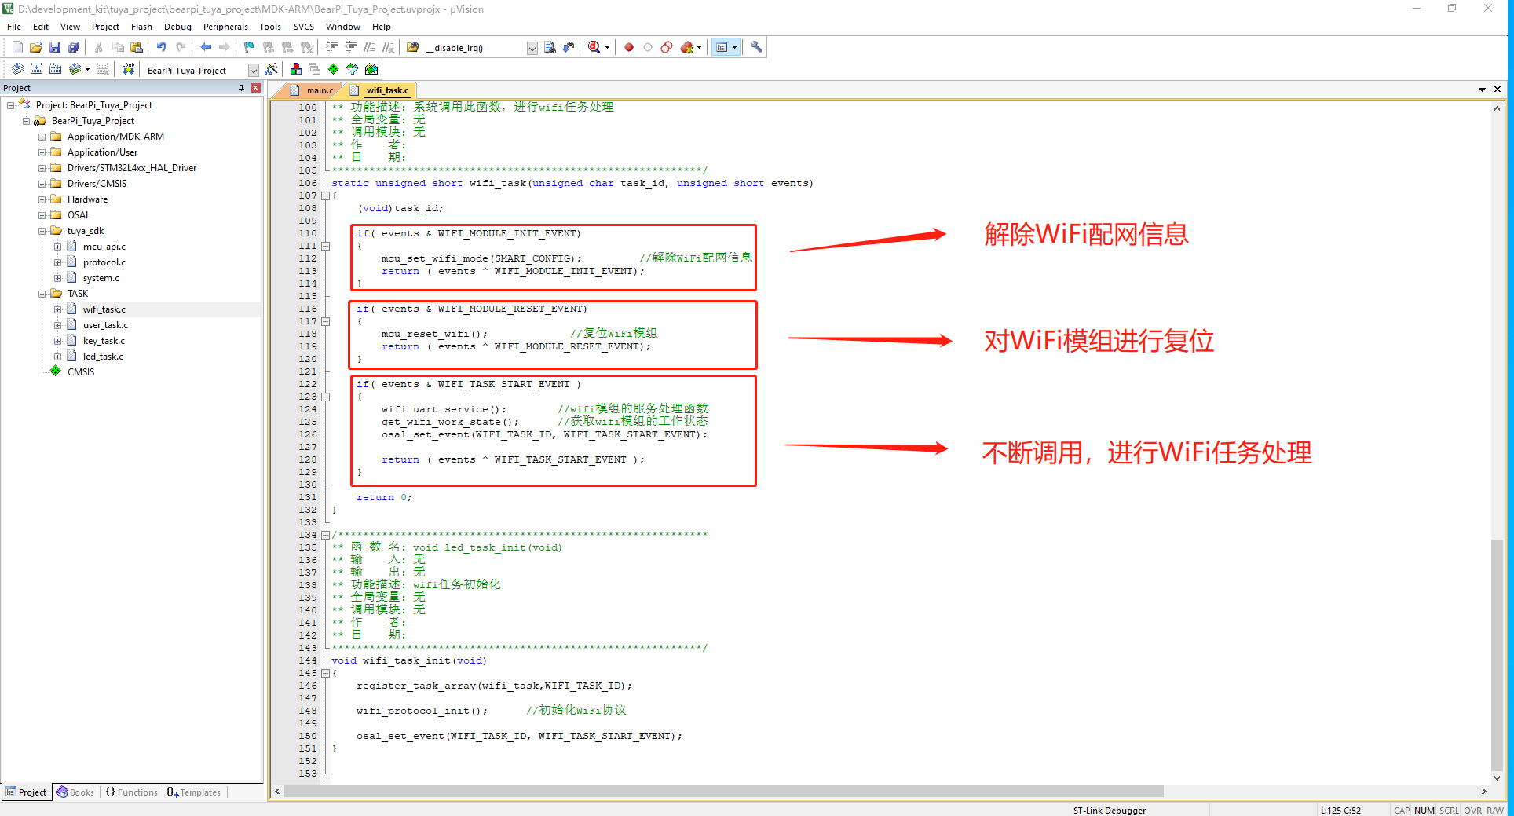Collapse the TASK folder group
Image resolution: width=1514 pixels, height=816 pixels.
coord(42,294)
